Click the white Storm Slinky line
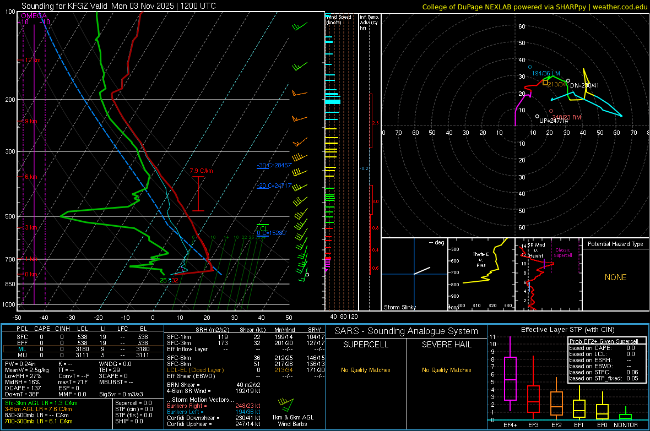 422,271
